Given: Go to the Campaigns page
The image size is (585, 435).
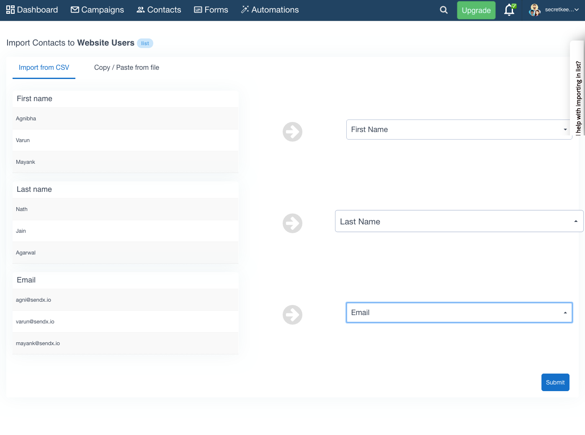Looking at the screenshot, I should pos(97,10).
